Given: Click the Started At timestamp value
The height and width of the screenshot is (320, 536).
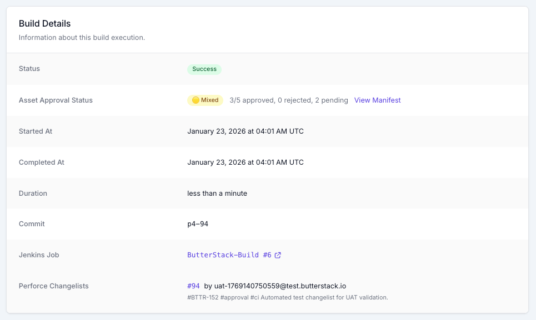Looking at the screenshot, I should point(246,131).
